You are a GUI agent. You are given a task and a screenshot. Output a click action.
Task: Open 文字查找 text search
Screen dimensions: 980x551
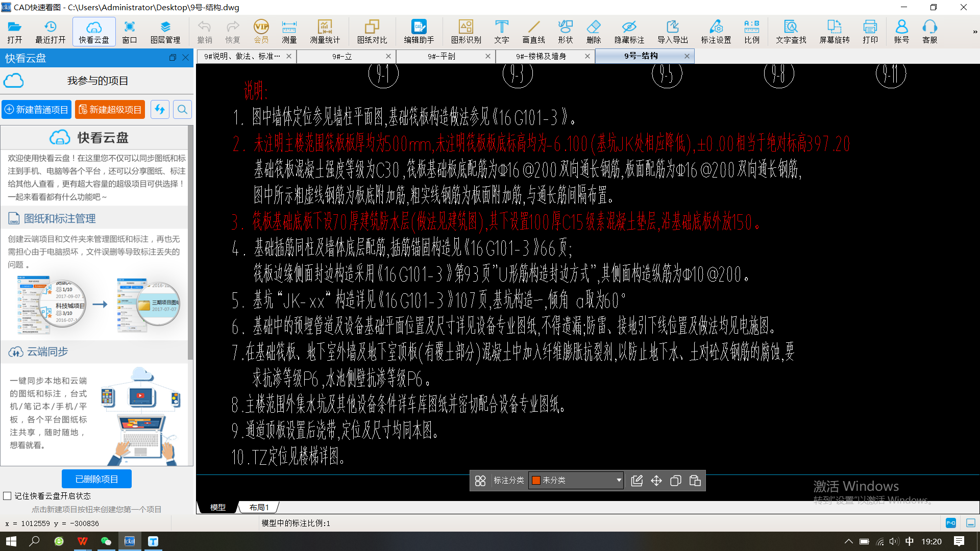click(791, 32)
